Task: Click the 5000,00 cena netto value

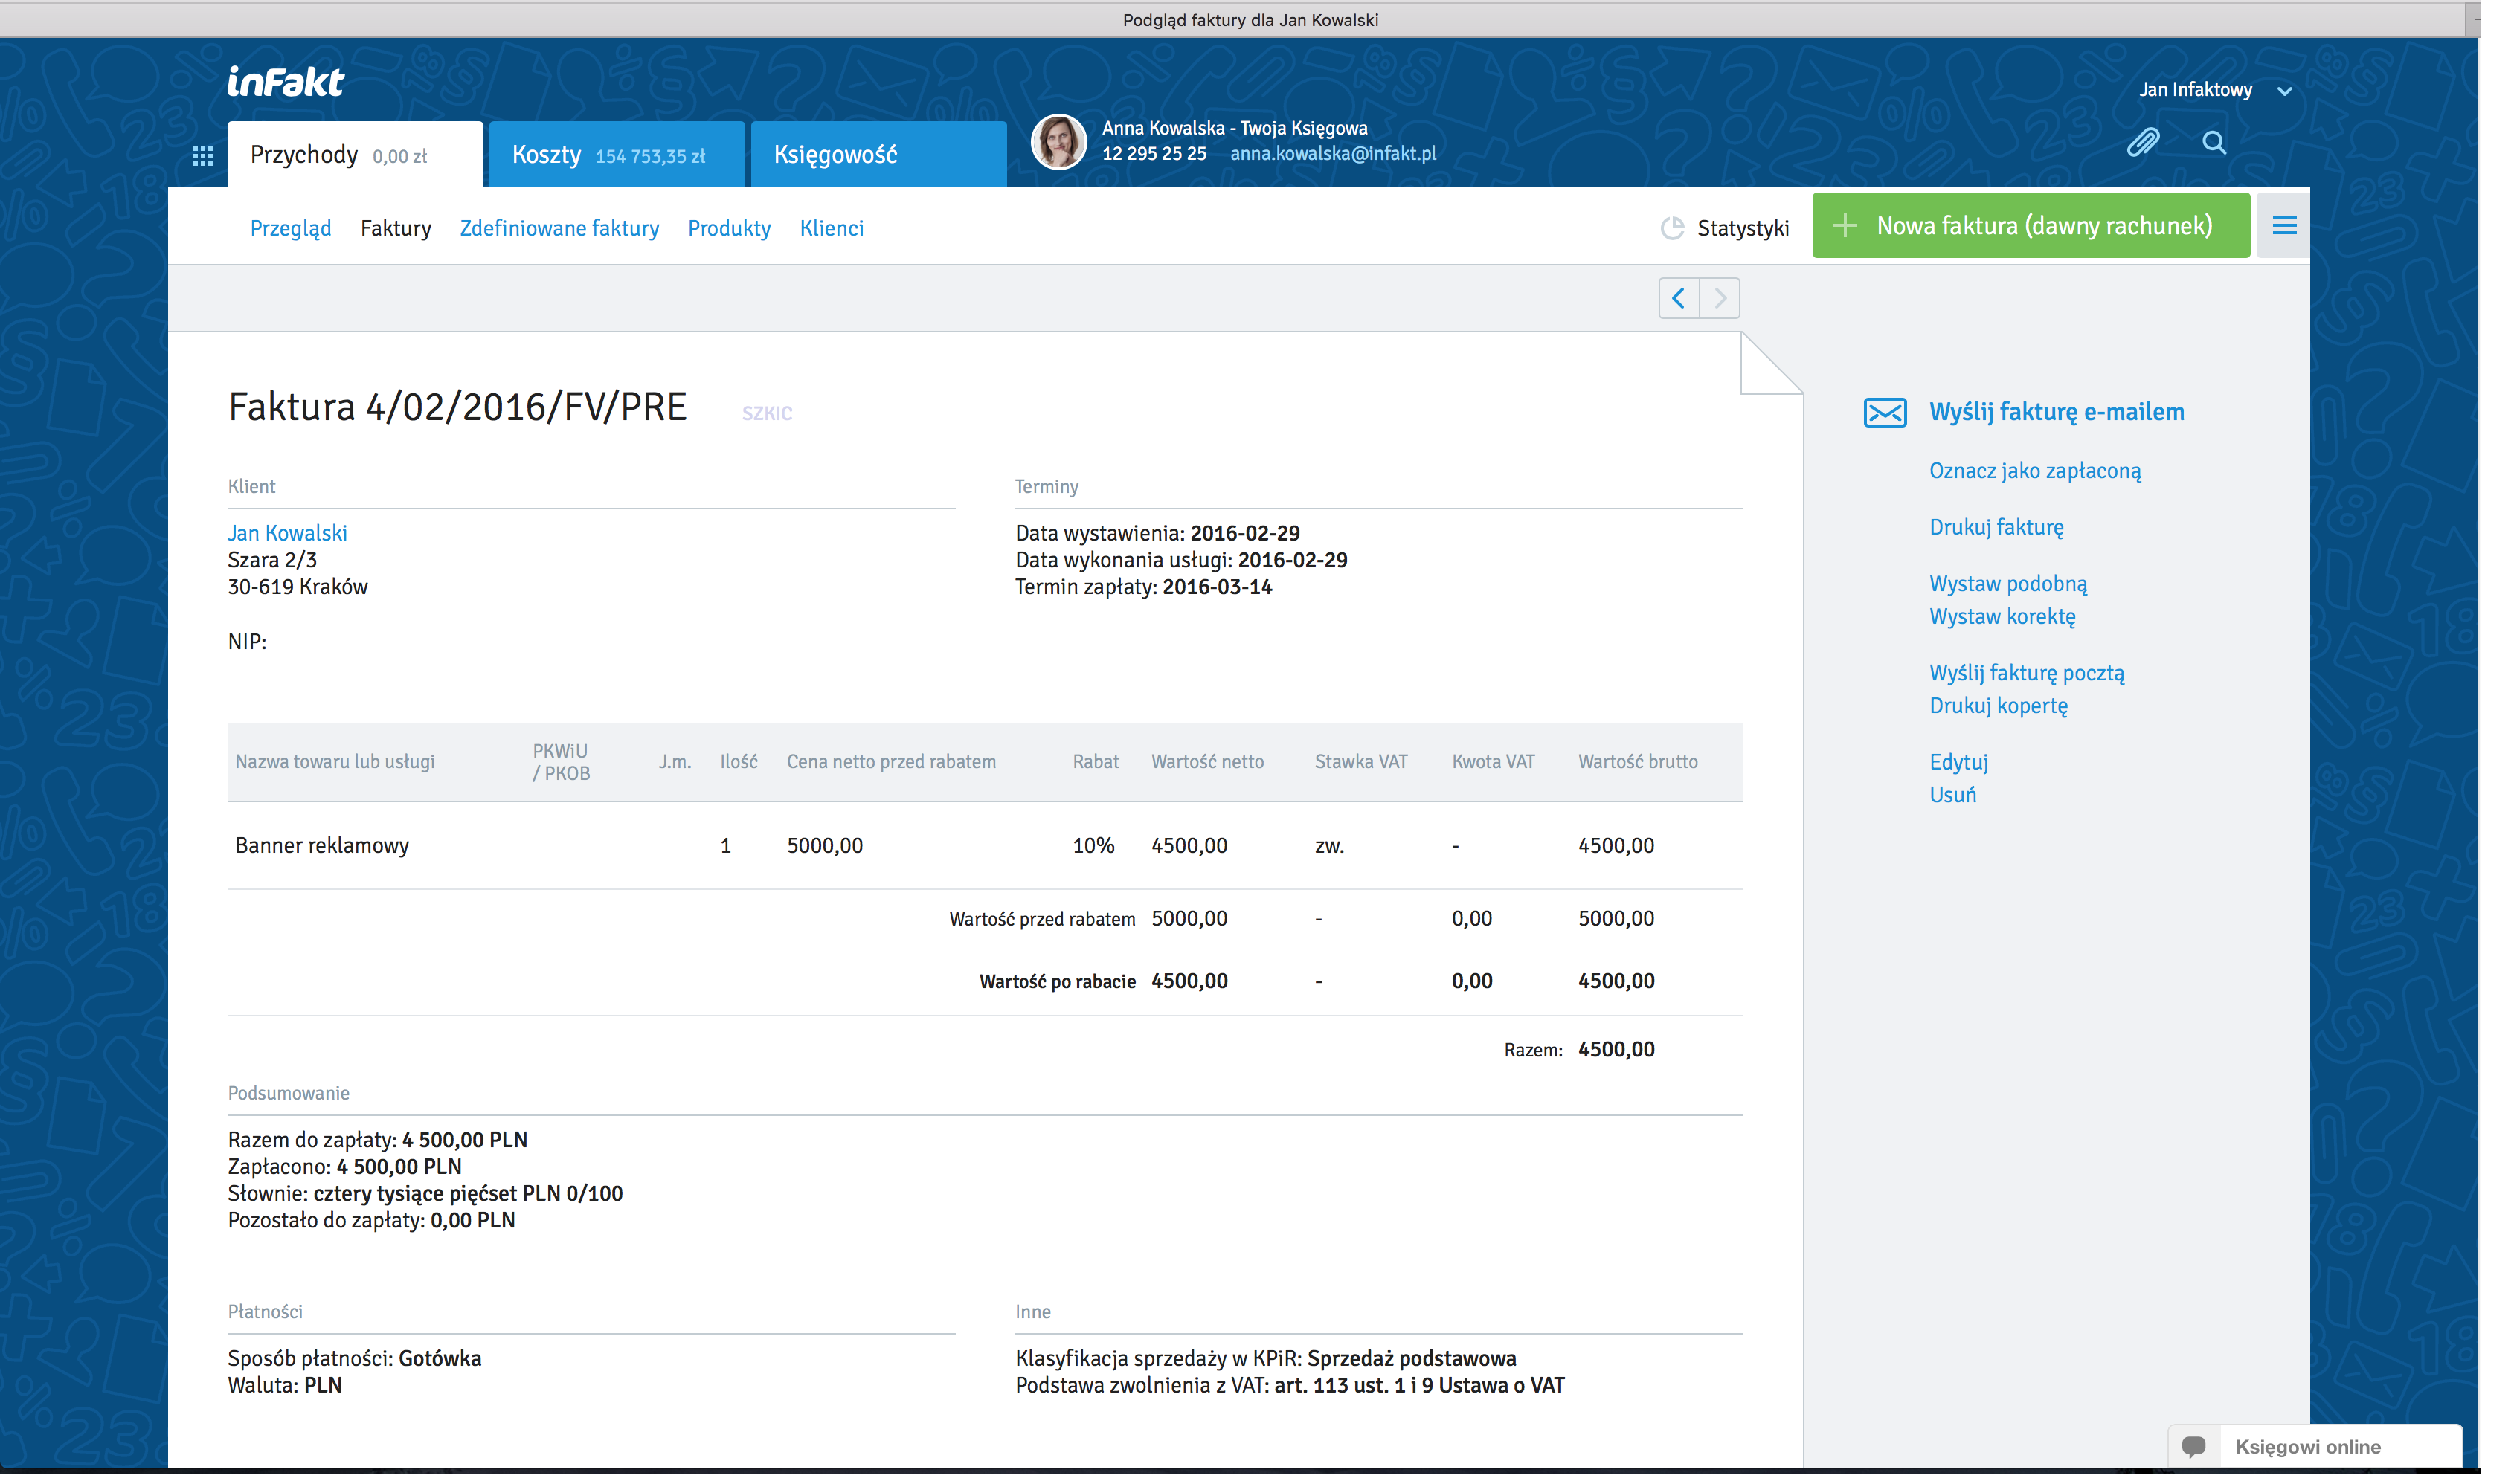Action: click(x=824, y=846)
